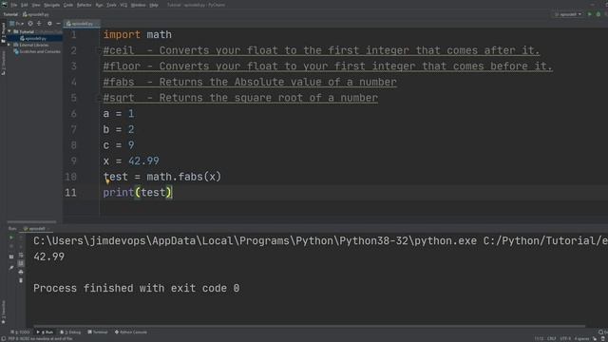
Task: Open the Refactor menu
Action: pos(84,5)
